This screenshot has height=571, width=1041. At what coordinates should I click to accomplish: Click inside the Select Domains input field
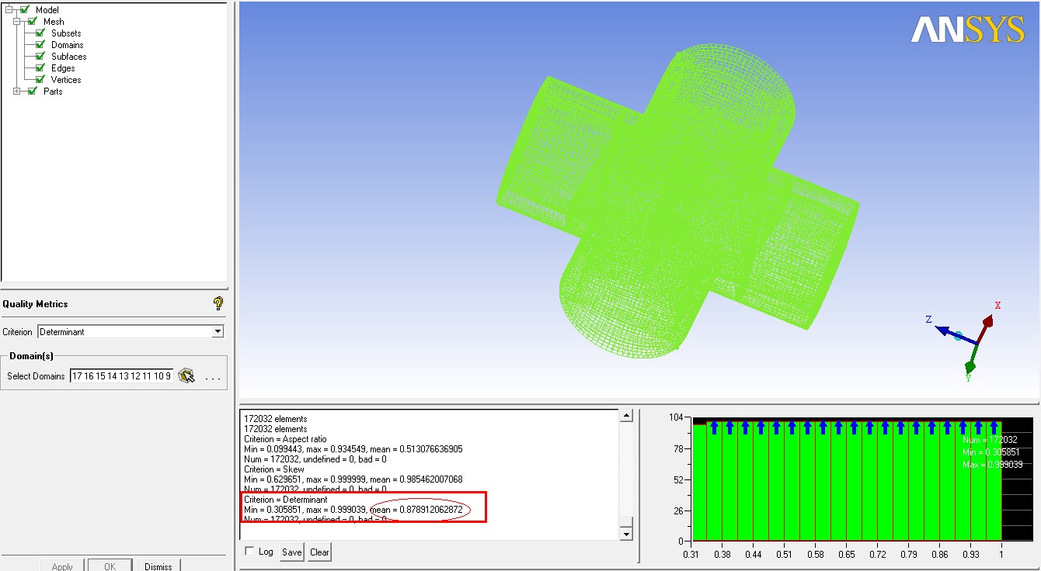[120, 376]
